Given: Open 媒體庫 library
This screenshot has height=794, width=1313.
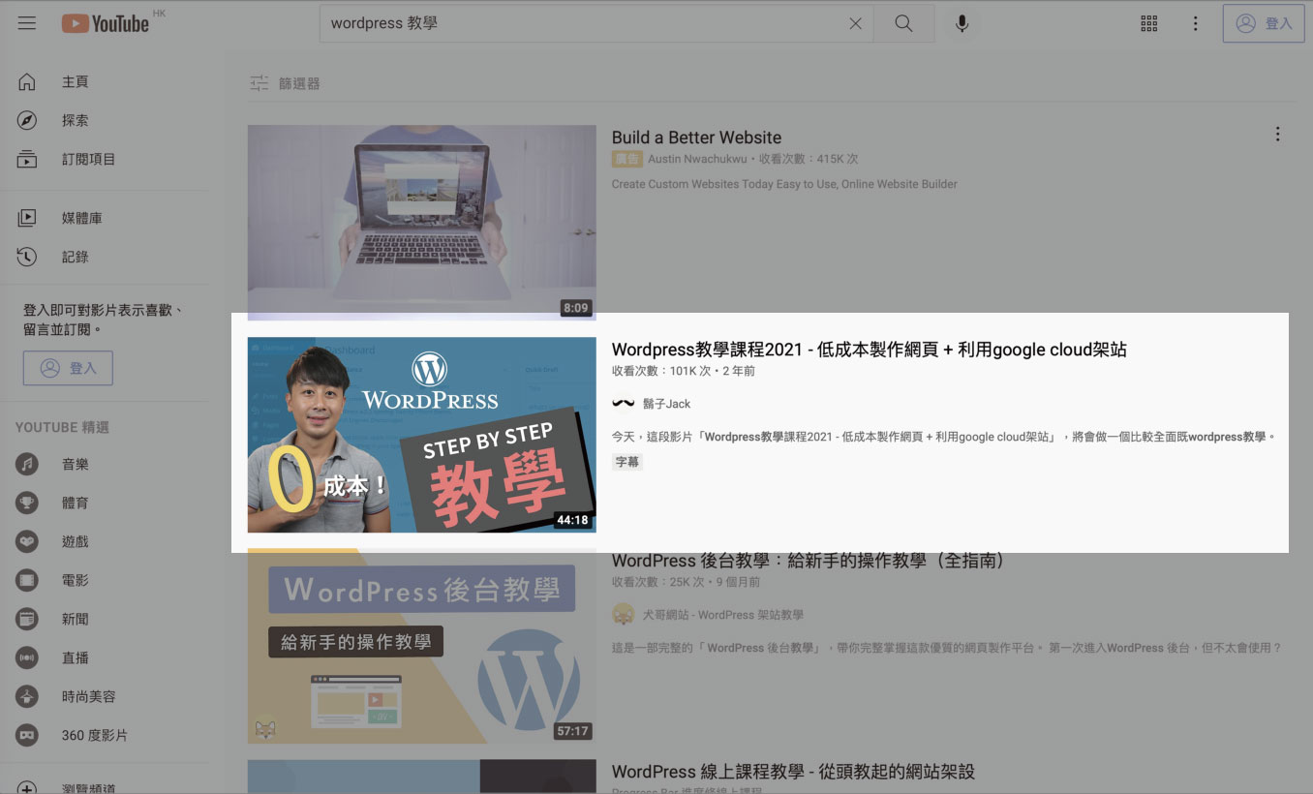Looking at the screenshot, I should coord(81,219).
